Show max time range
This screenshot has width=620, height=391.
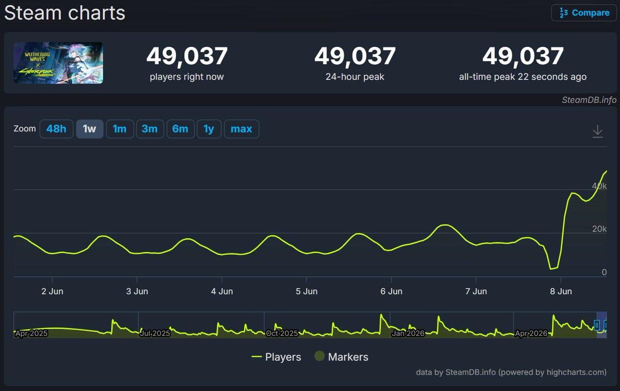pos(241,129)
